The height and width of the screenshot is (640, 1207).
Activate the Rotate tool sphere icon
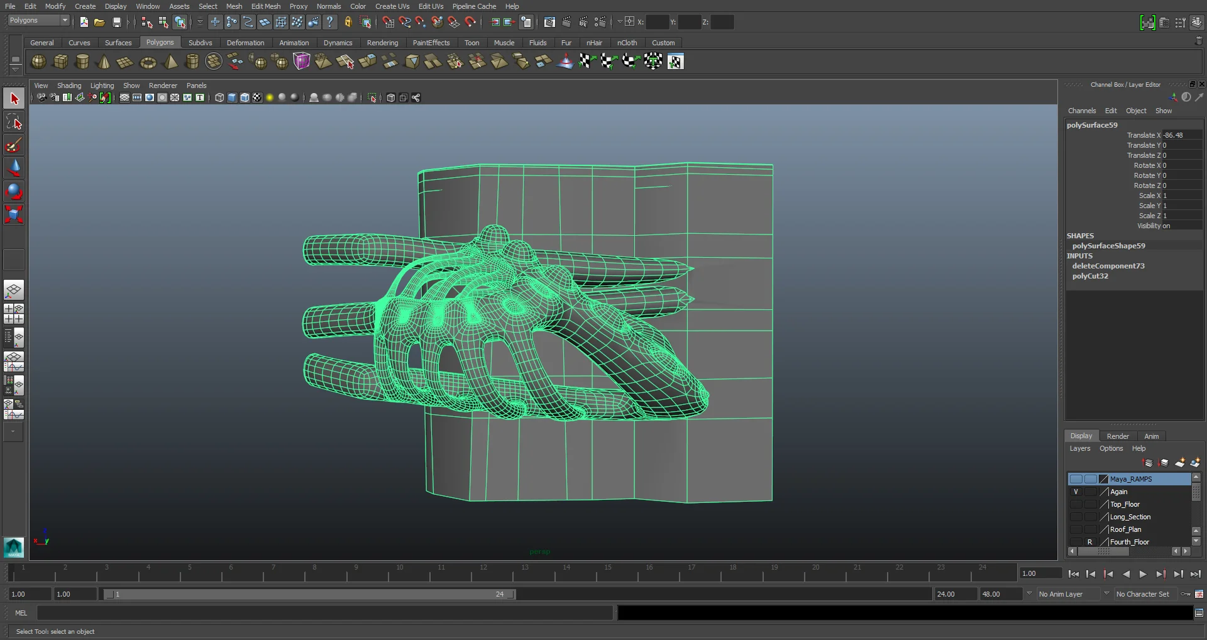tap(14, 191)
